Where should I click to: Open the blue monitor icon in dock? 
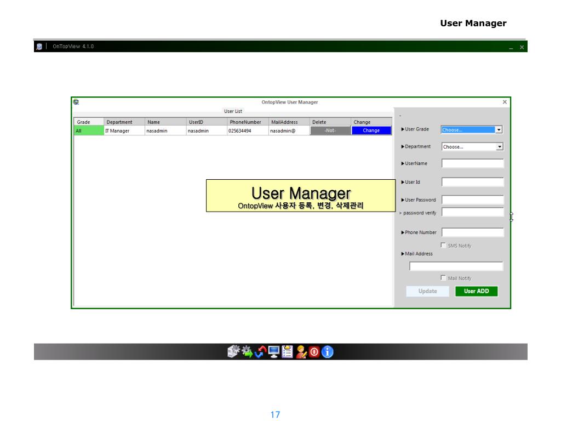tap(274, 352)
